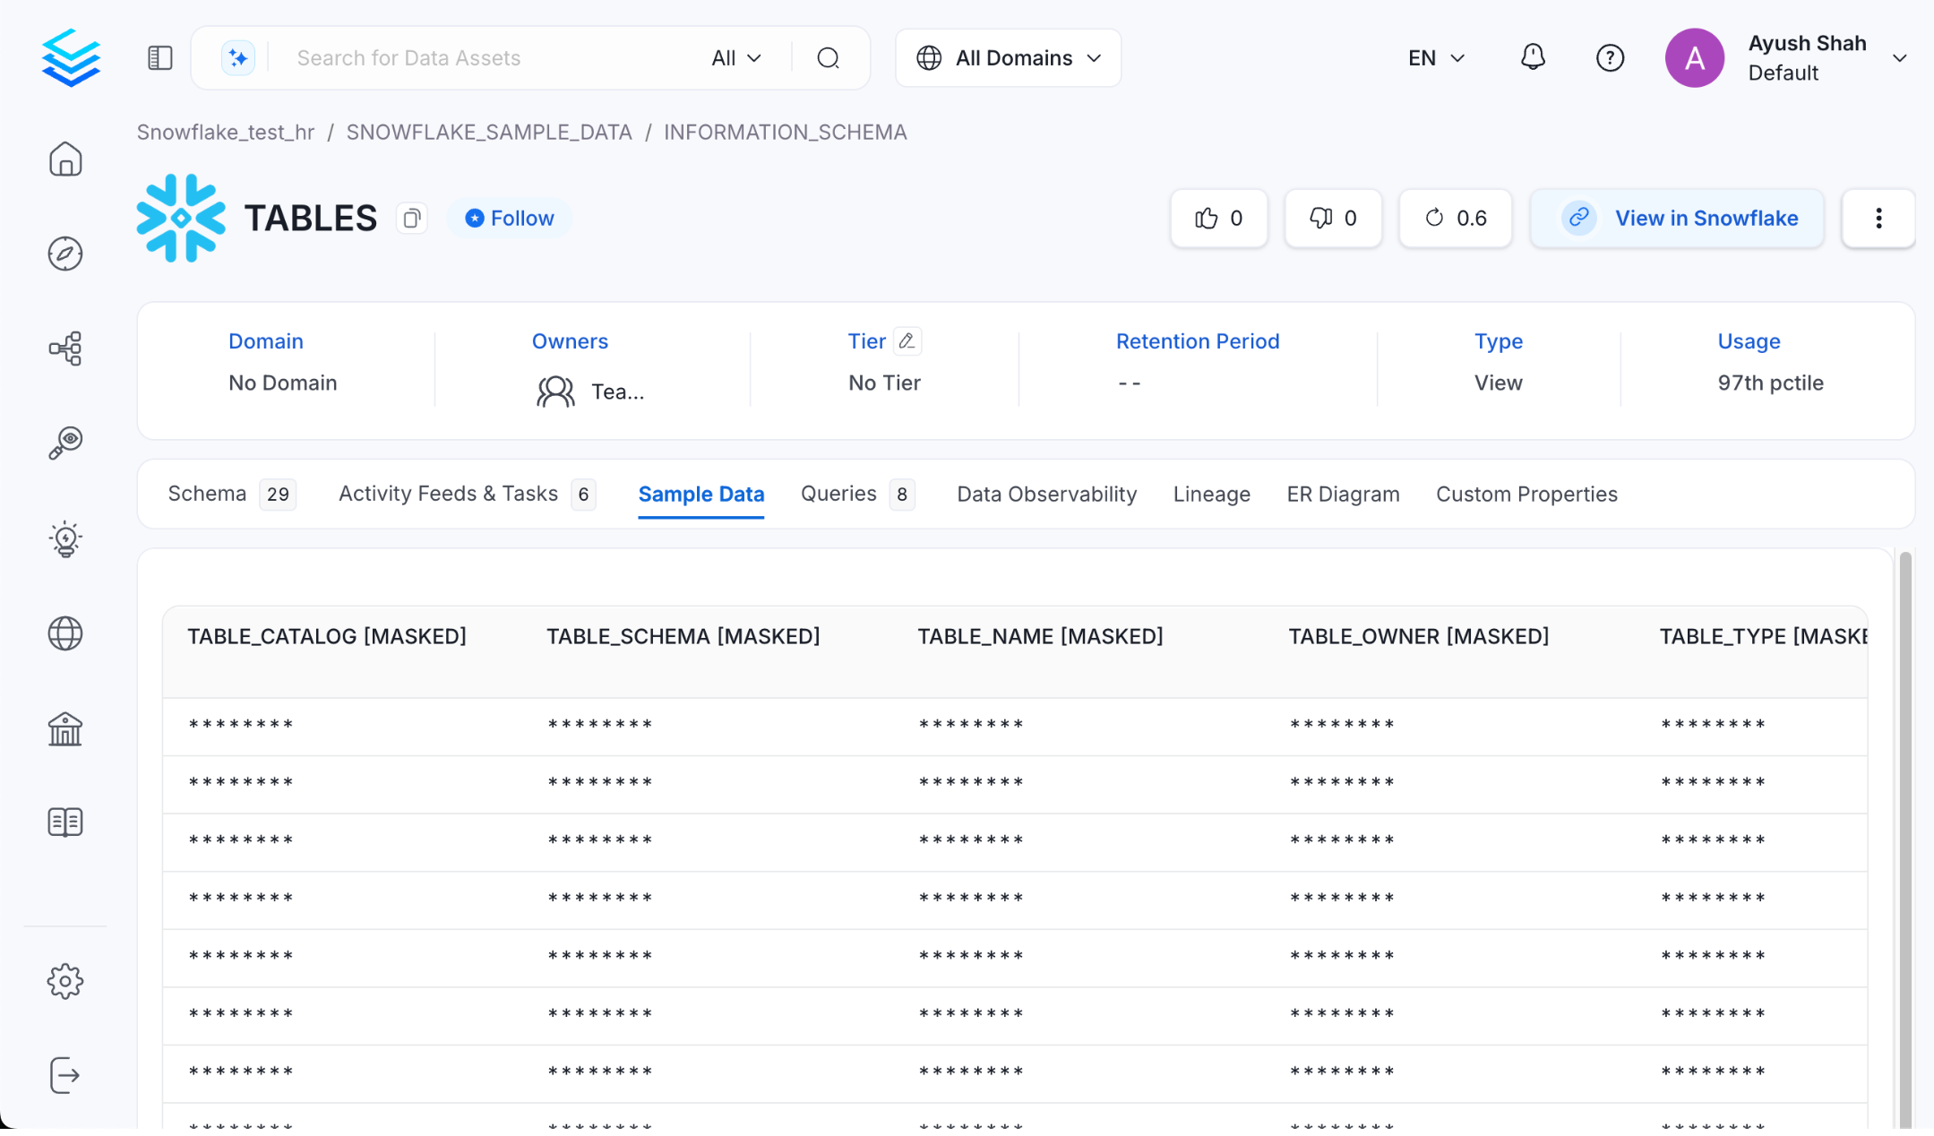Open the help question mark icon
Viewport: 1934px width, 1136px height.
coord(1610,58)
